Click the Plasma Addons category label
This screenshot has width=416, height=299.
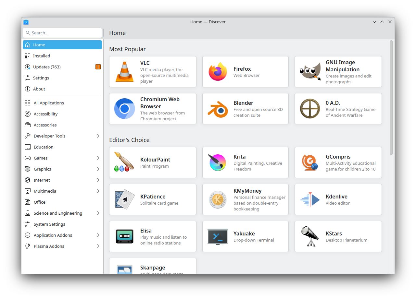click(49, 246)
